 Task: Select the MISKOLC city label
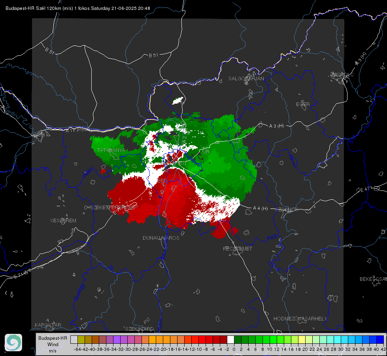pyautogui.click(x=343, y=74)
